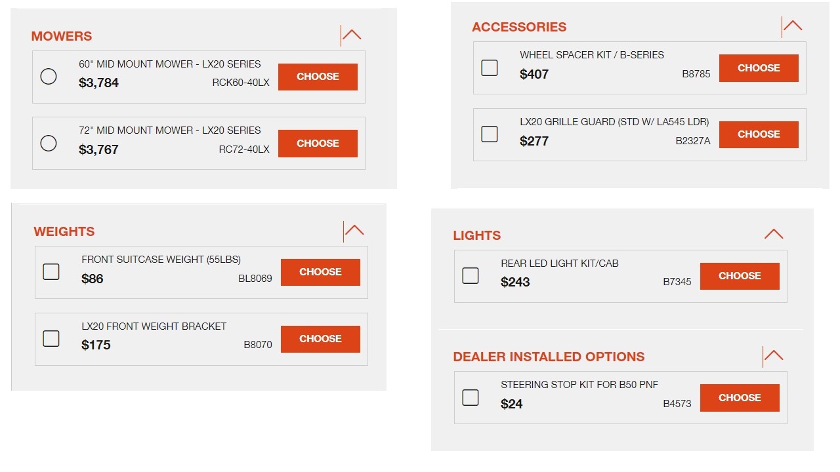This screenshot has width=840, height=472.
Task: Check the LX20 Front Weight Bracket box
Action: tap(51, 338)
